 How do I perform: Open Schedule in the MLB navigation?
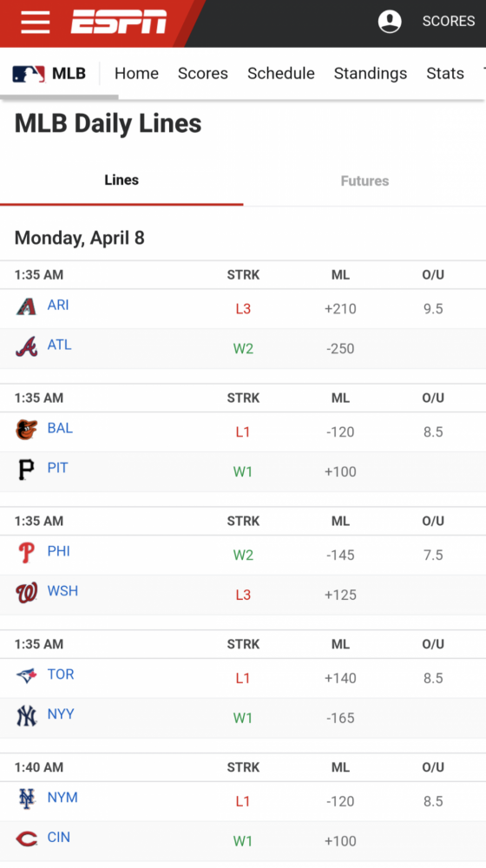point(280,73)
